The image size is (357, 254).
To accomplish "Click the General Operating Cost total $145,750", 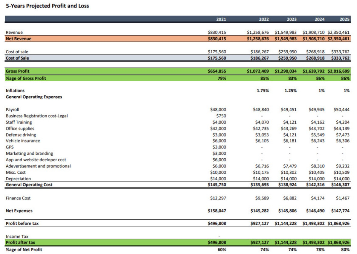I will coord(217,185).
